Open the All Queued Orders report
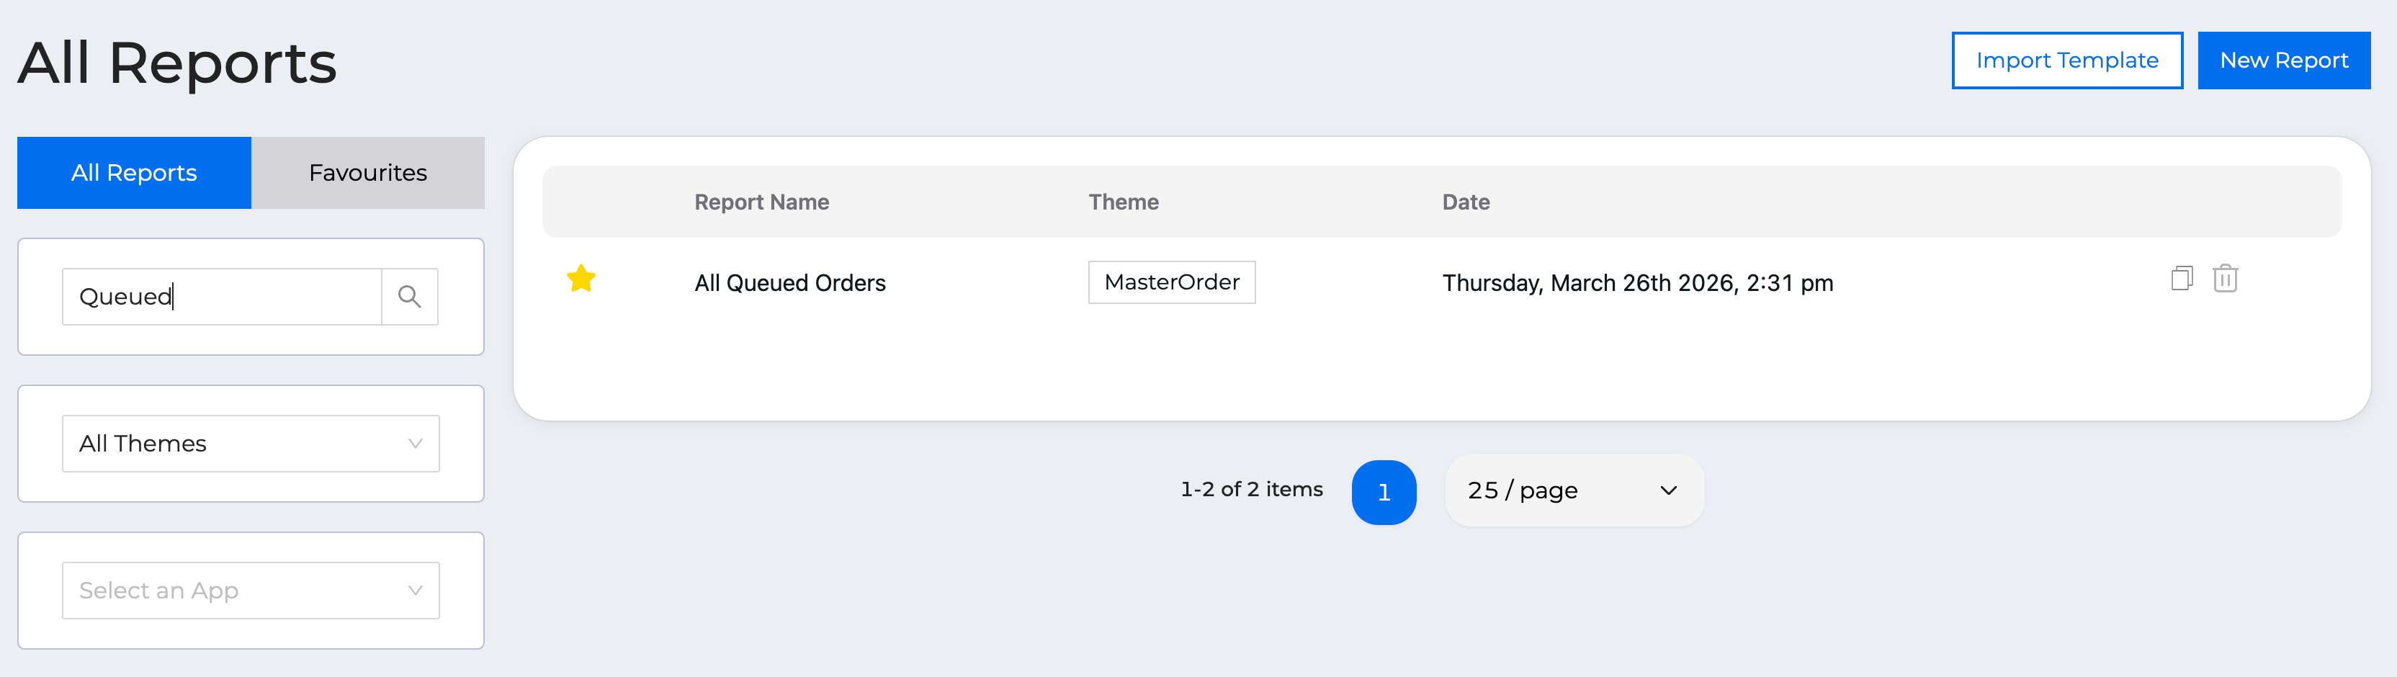 click(790, 283)
